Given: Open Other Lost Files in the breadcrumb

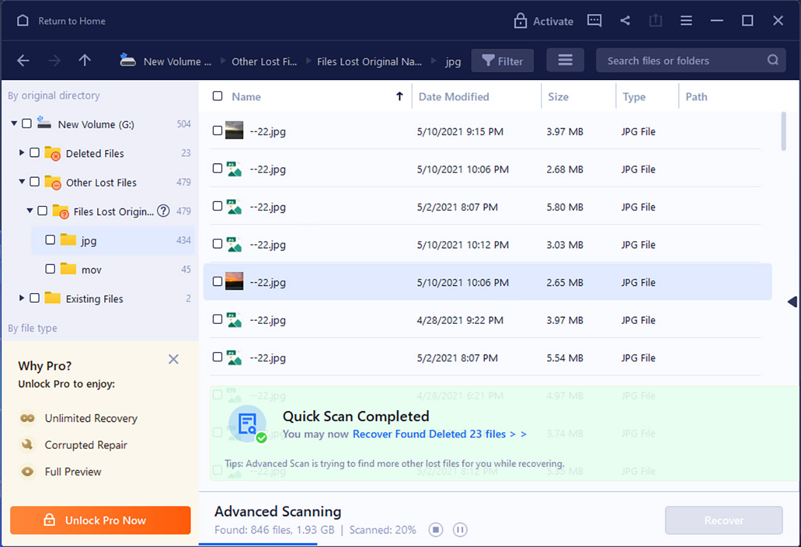Looking at the screenshot, I should (x=264, y=60).
